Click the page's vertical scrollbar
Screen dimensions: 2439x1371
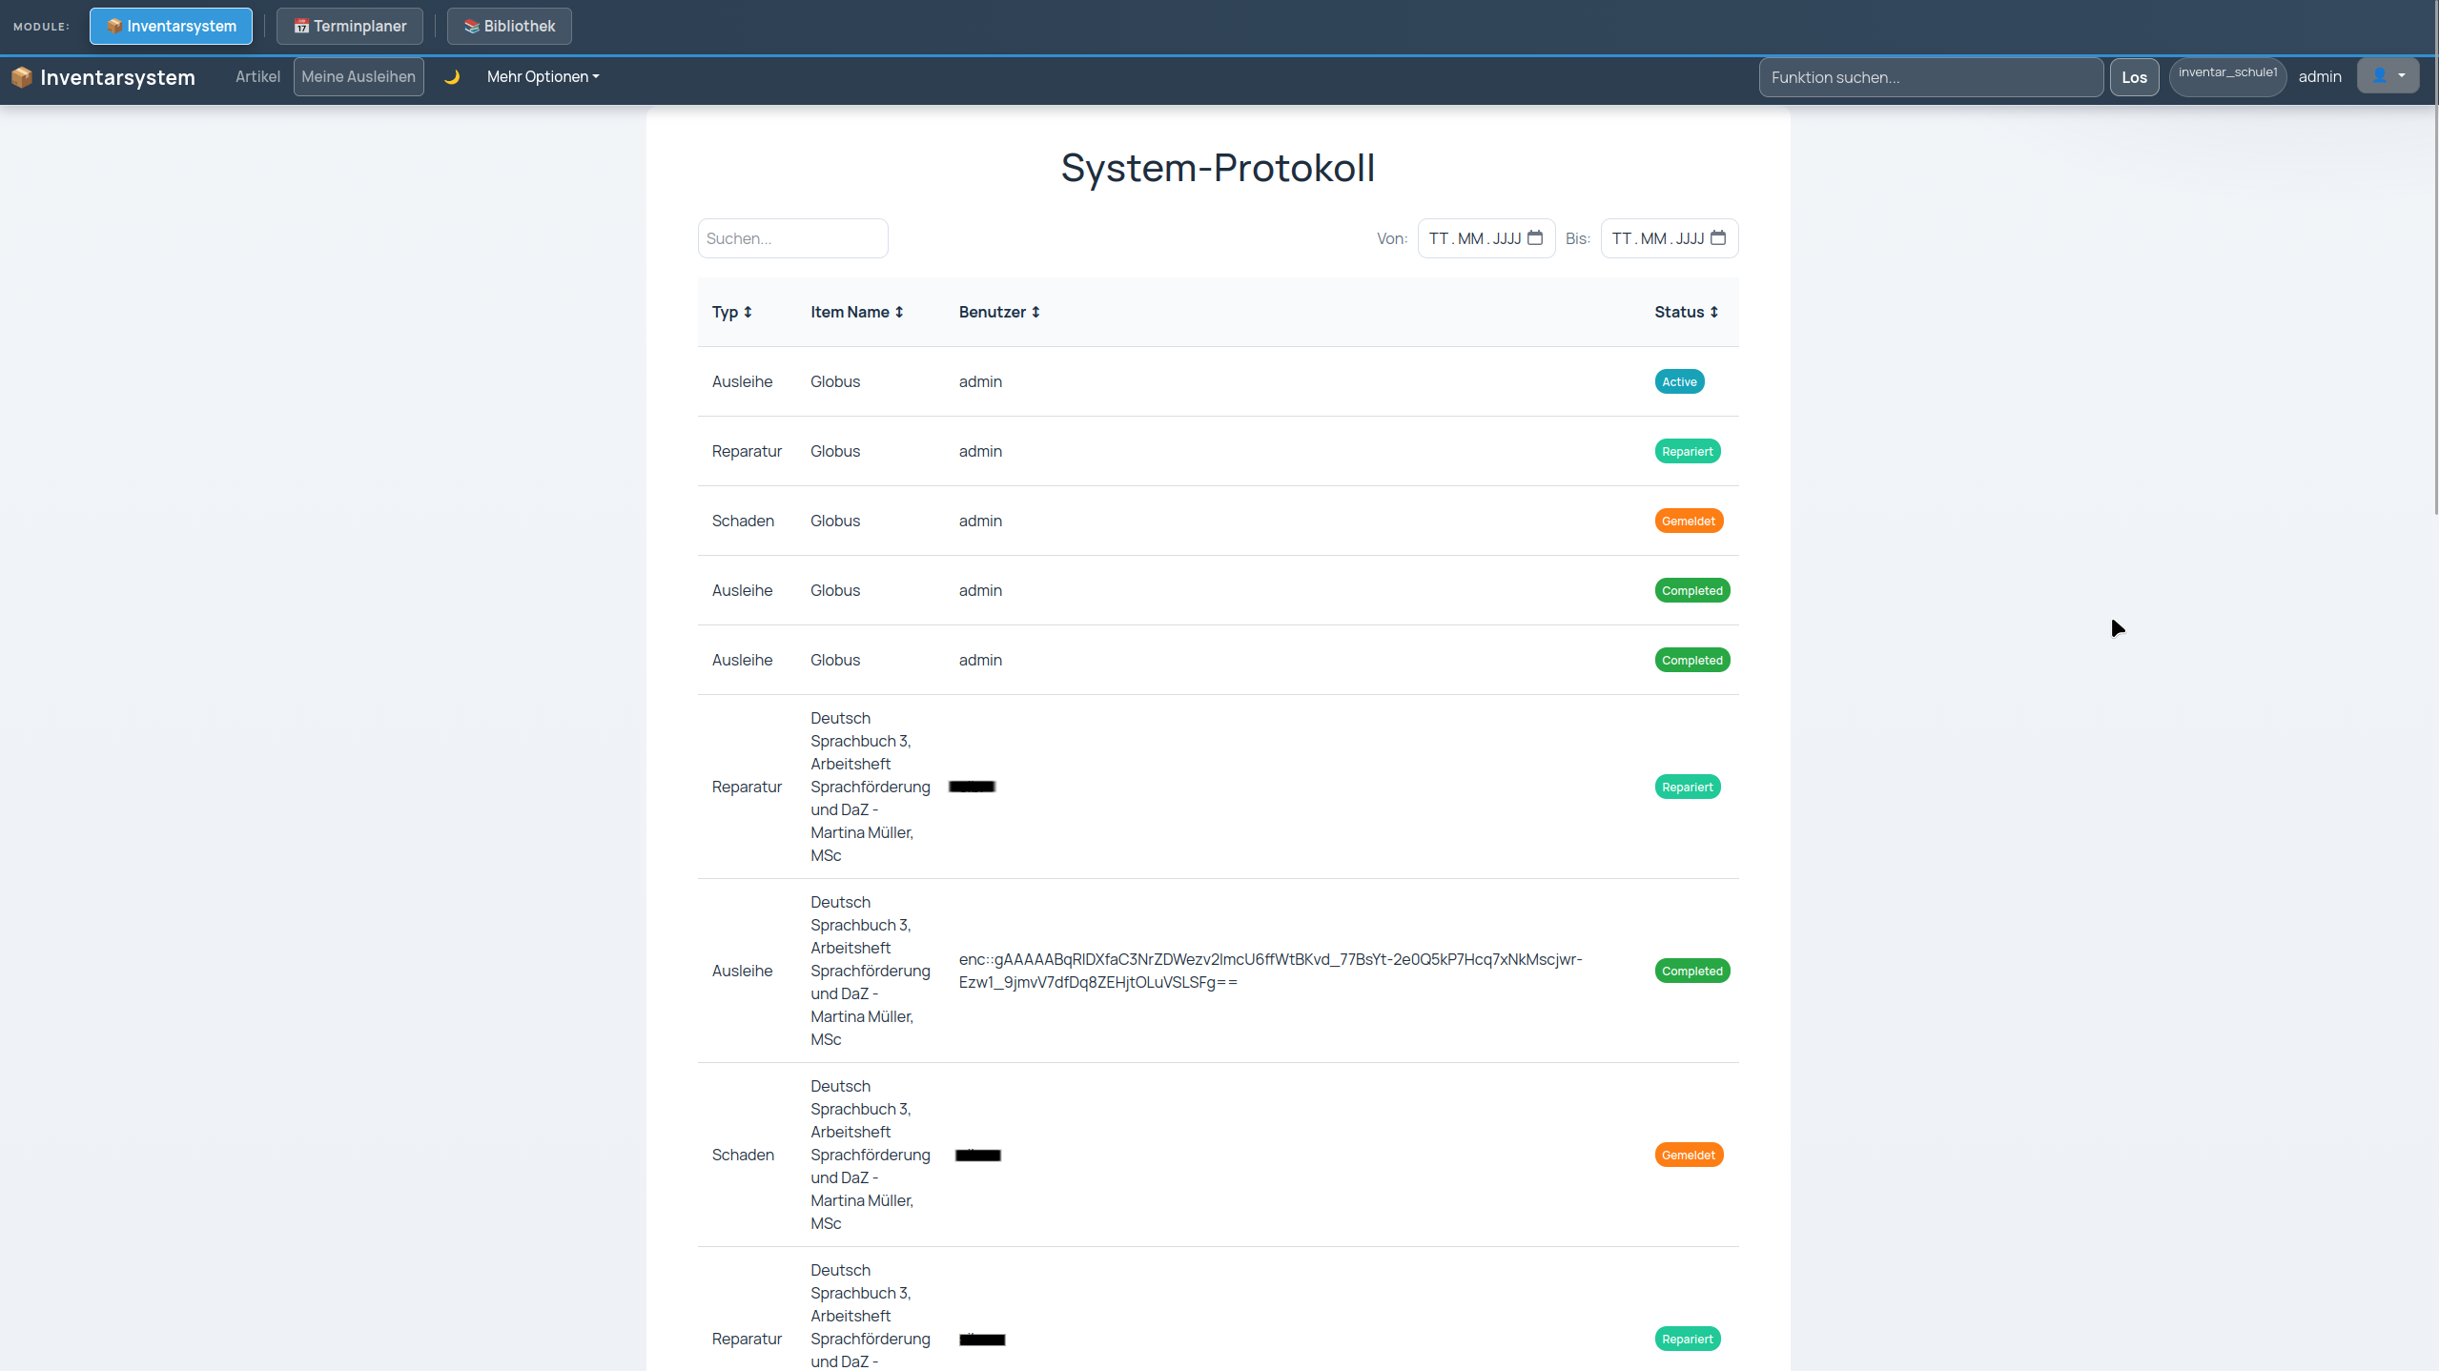coord(2435,257)
